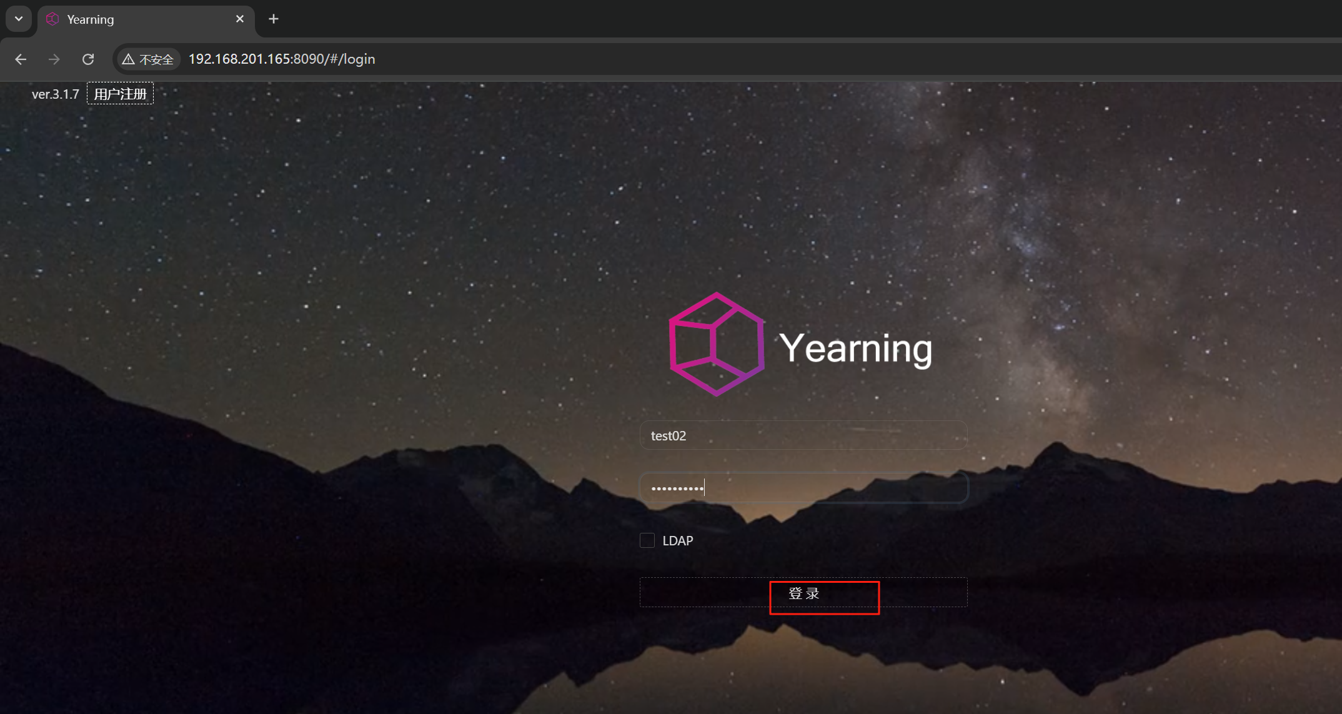Click the Yearning favicon in the tab
The height and width of the screenshot is (714, 1342).
52,19
